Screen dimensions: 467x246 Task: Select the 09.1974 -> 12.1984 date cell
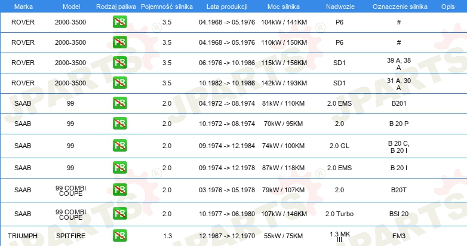(x=227, y=146)
